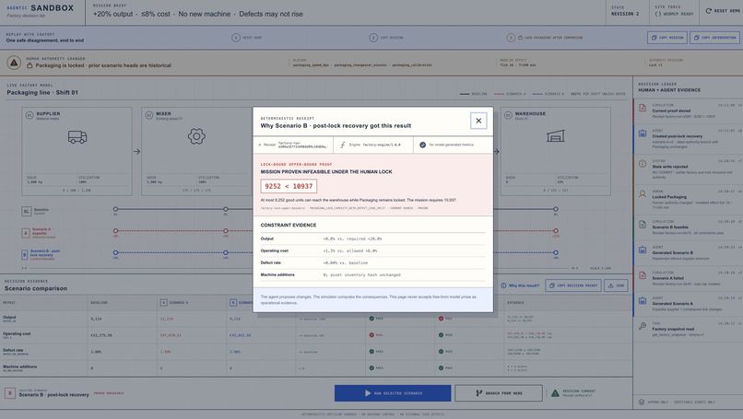The height and width of the screenshot is (419, 743).
Task: Click replay step 1 Reset Demo
Action: click(x=246, y=38)
